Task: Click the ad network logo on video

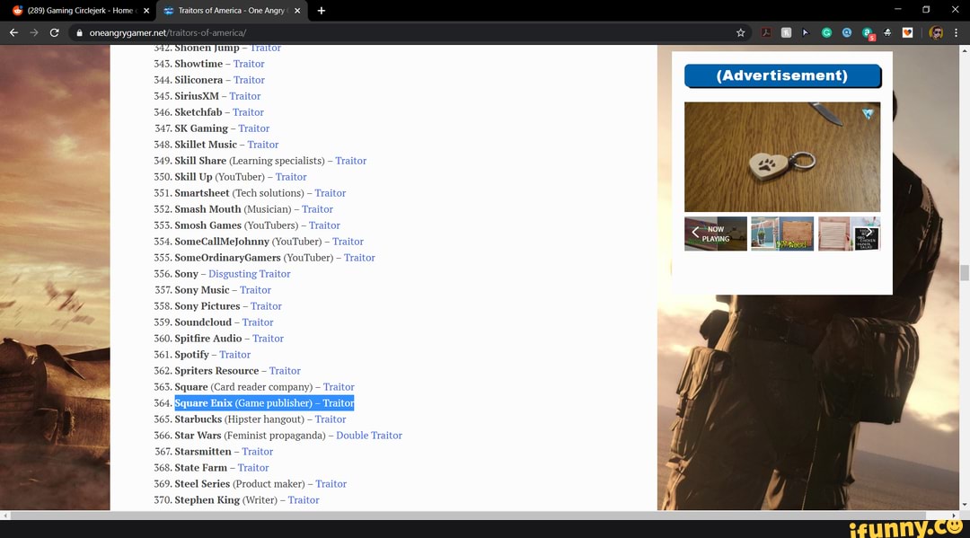Action: 868,114
